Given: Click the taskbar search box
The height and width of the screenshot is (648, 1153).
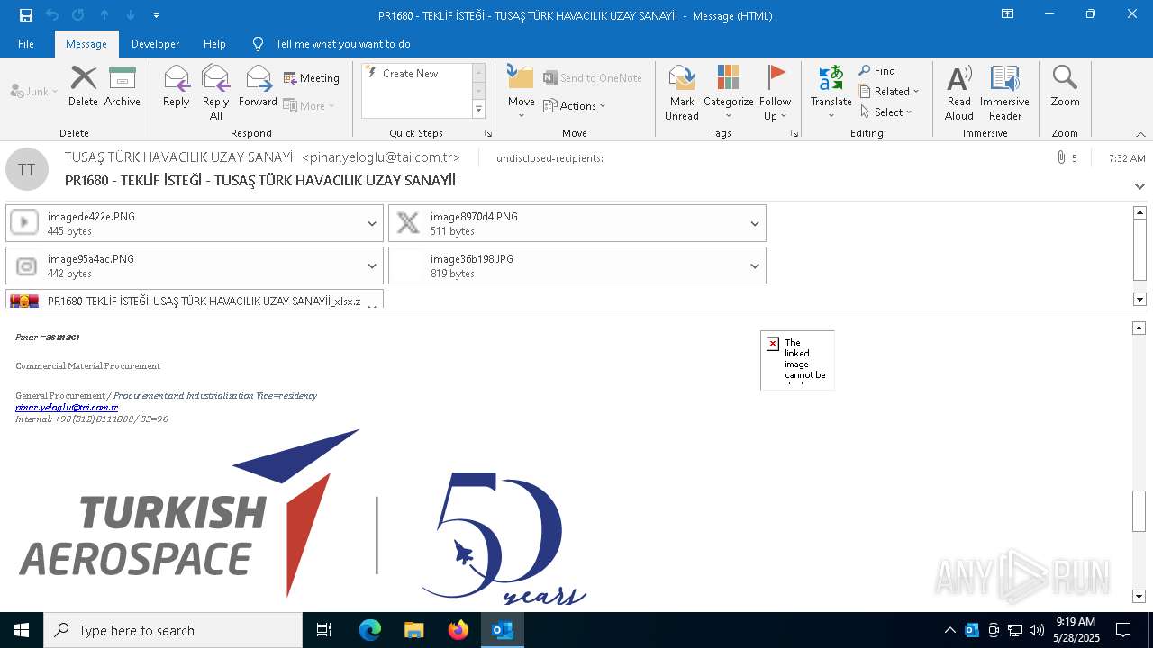Looking at the screenshot, I should 173,630.
